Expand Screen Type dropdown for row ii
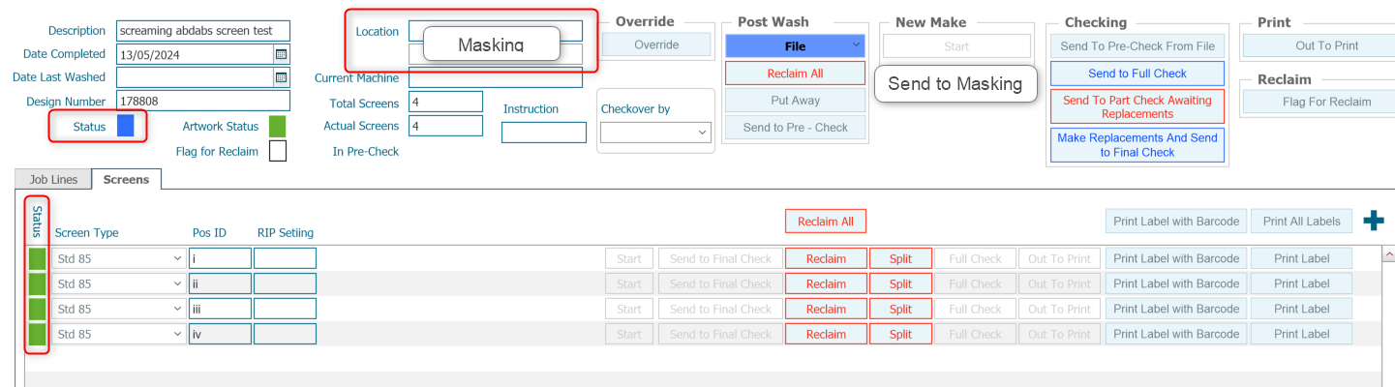Image resolution: width=1395 pixels, height=387 pixels. 177,283
